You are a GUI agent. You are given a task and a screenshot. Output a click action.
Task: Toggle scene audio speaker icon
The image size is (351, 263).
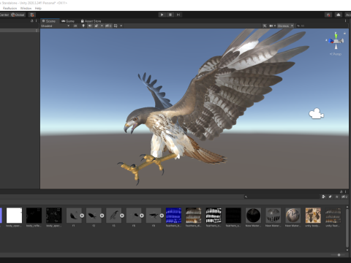[x=90, y=26]
